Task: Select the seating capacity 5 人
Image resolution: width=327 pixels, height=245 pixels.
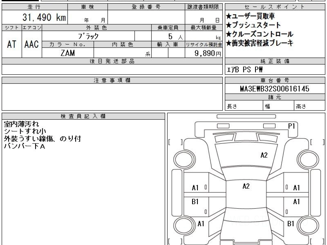Action: click(x=175, y=36)
